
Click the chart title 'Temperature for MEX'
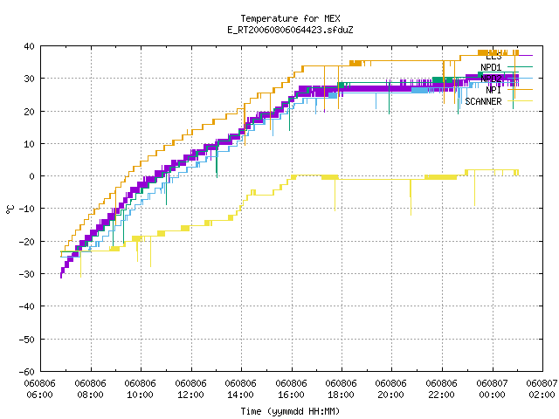click(x=290, y=18)
